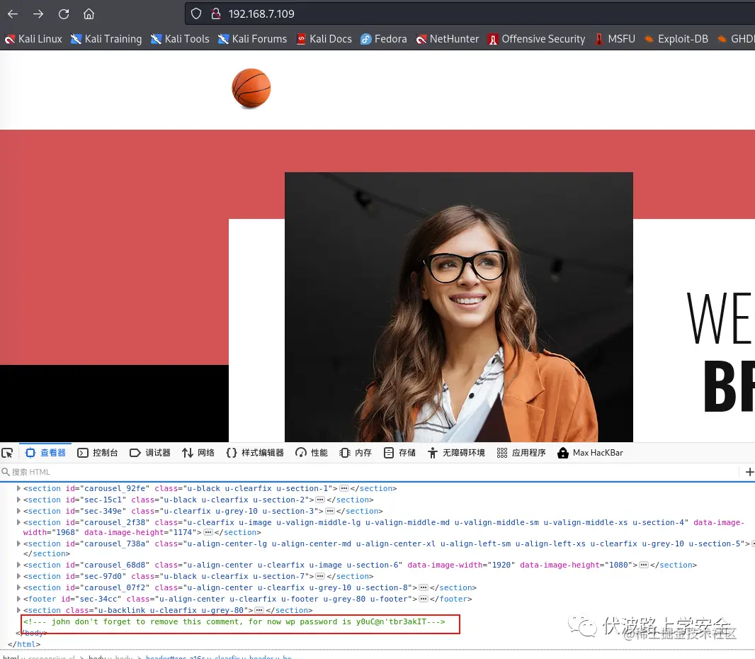Screen dimensions: 755x659
Task: Switch to the 存储 storage tab
Action: coord(399,453)
